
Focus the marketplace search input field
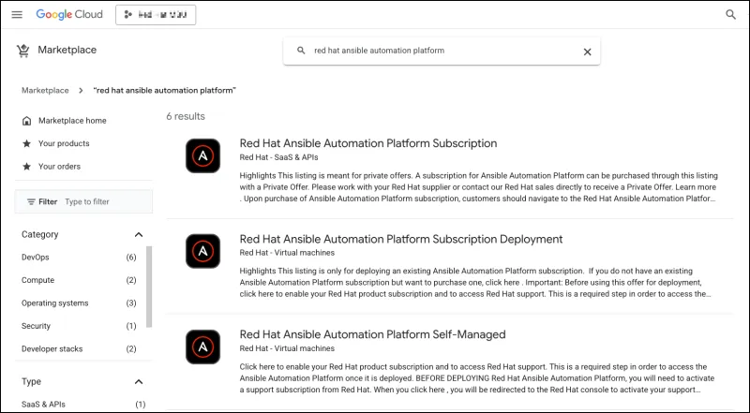pos(441,51)
